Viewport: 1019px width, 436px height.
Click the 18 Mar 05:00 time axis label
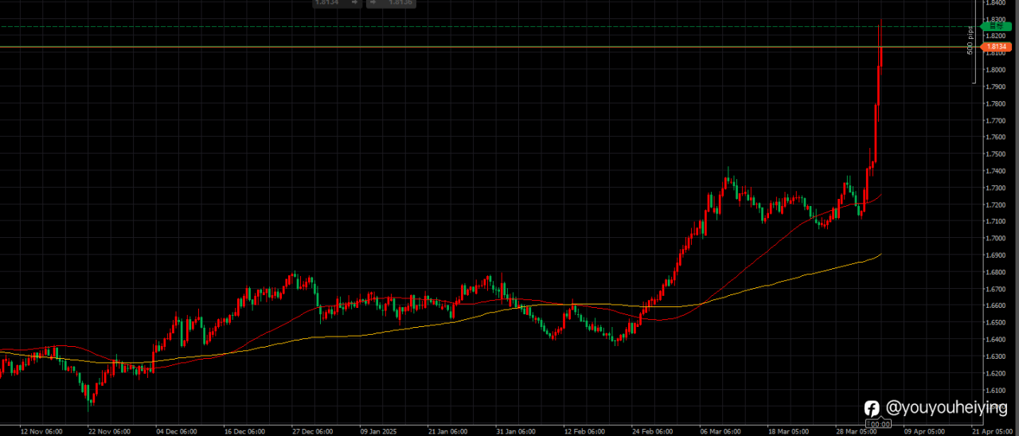coord(789,431)
